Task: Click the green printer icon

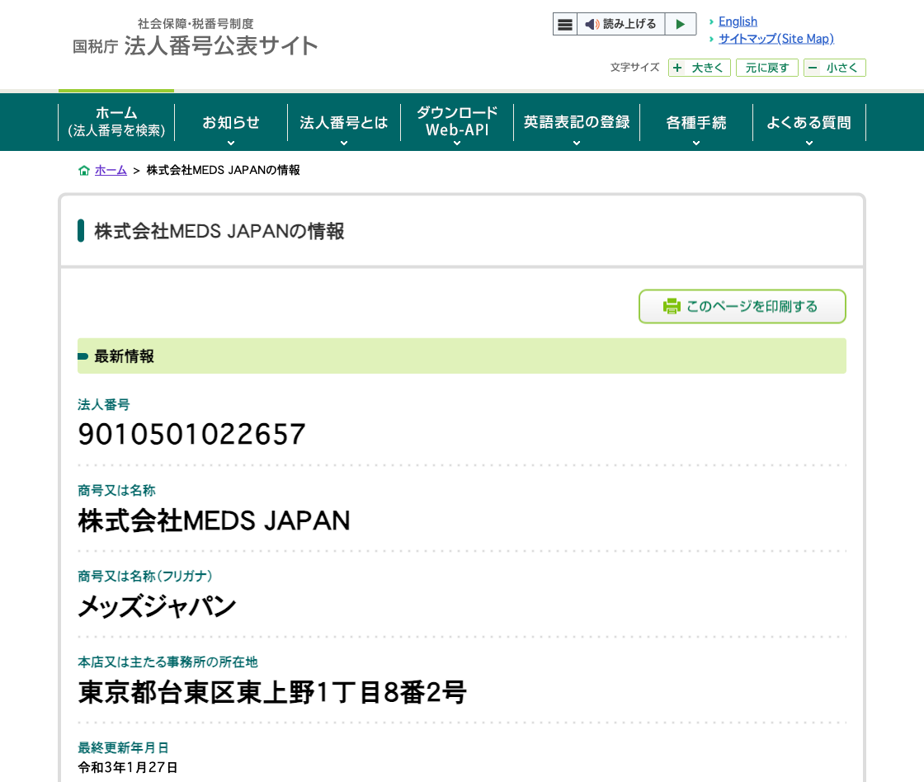Action: (x=672, y=306)
